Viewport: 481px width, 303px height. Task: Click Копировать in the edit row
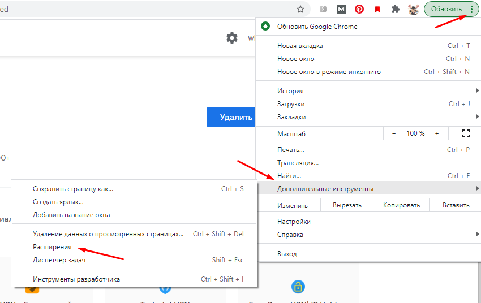click(x=402, y=205)
